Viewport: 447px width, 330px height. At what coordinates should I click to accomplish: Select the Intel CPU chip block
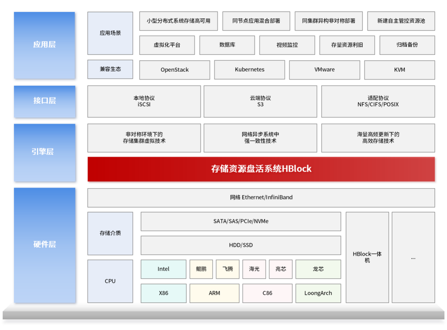click(x=163, y=269)
